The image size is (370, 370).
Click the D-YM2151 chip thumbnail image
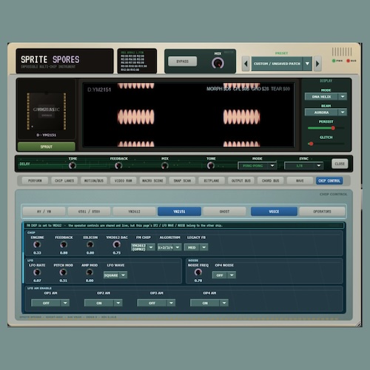pos(46,111)
